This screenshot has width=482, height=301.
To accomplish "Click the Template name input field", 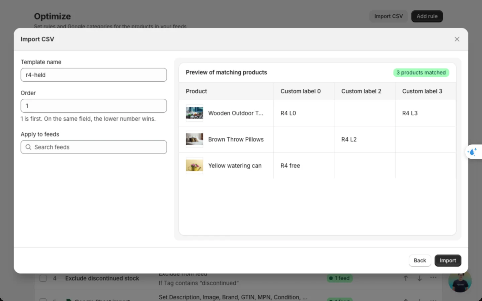I will [94, 75].
